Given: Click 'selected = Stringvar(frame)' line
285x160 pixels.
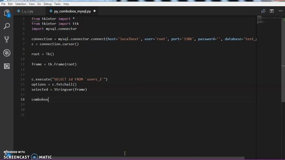Looking at the screenshot, I should tap(59, 89).
